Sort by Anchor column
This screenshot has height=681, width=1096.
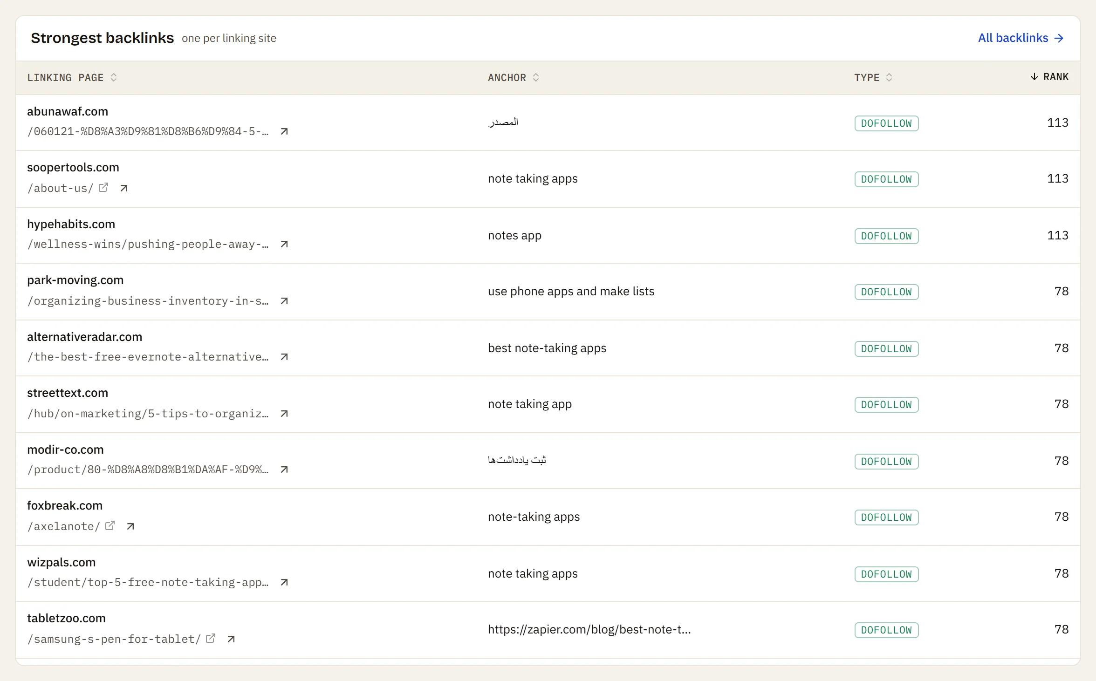coord(513,77)
